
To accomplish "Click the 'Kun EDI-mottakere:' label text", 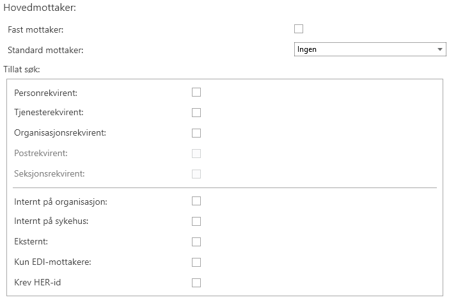I will 53,262.
